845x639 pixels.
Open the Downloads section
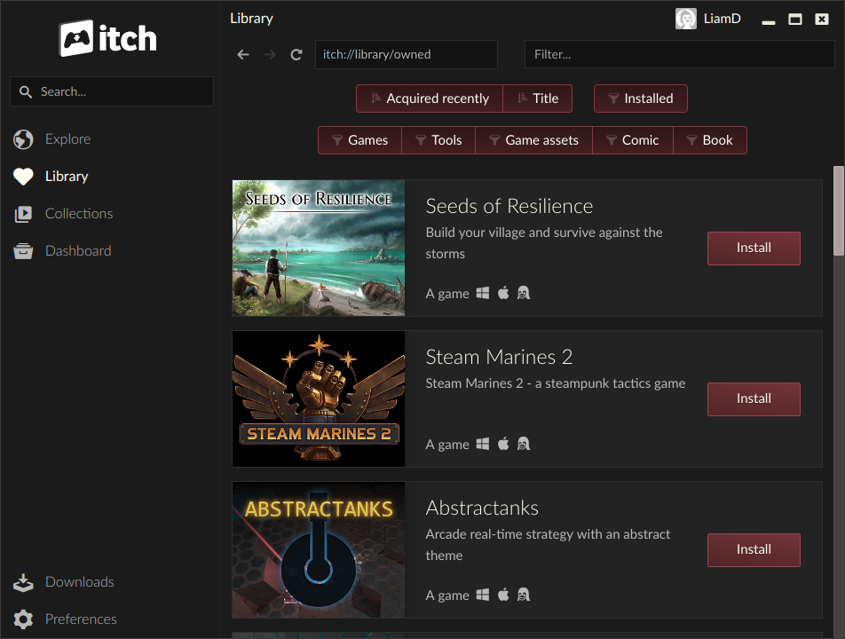click(80, 582)
